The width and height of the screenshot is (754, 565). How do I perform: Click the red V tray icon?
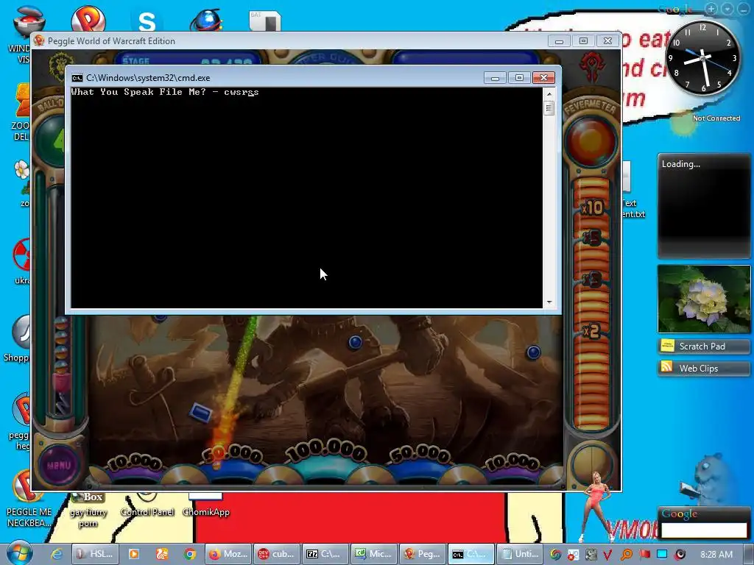607,555
